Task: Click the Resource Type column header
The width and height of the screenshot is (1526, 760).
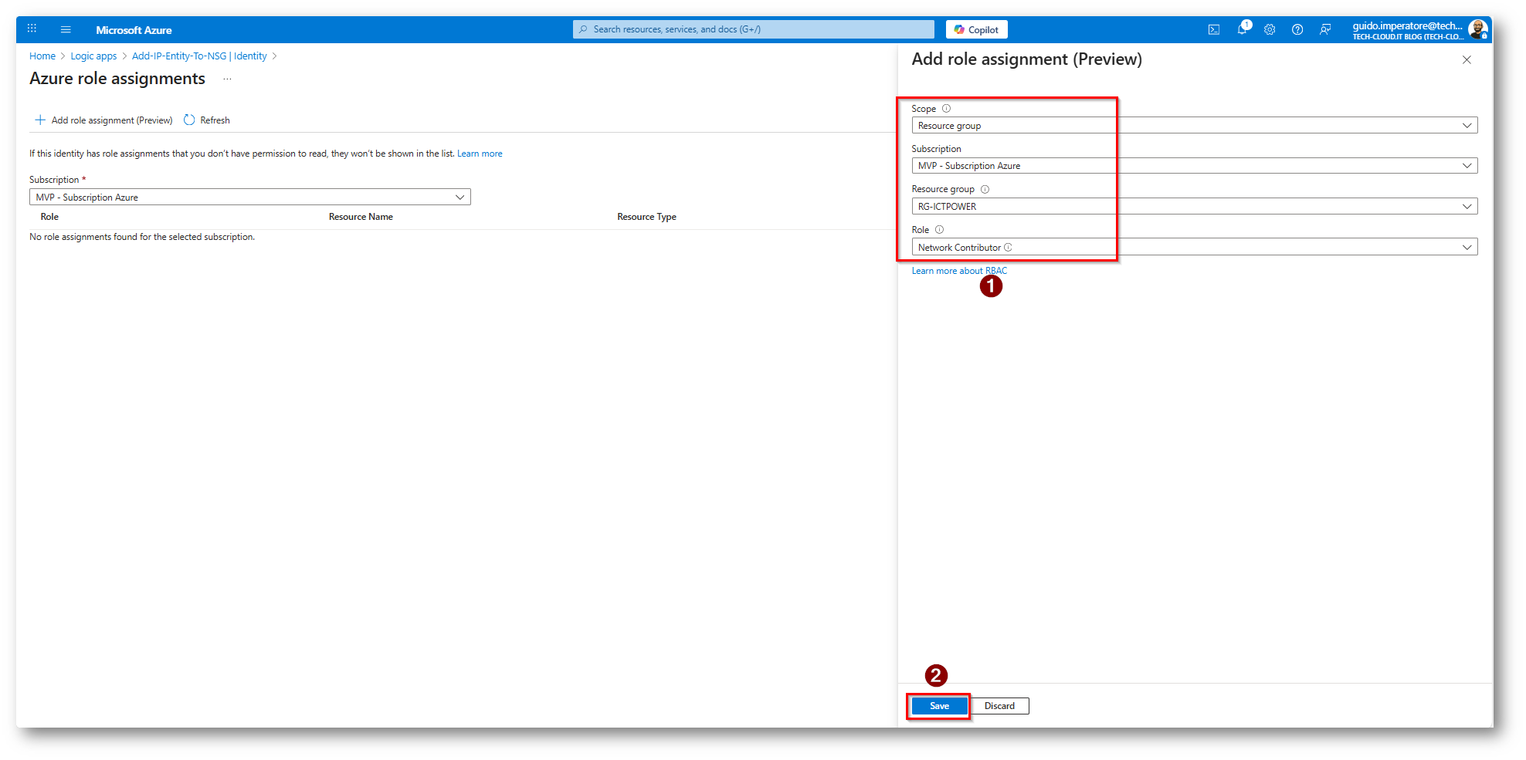Action: click(x=646, y=217)
